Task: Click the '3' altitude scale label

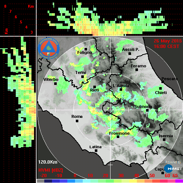Action: tap(32, 32)
